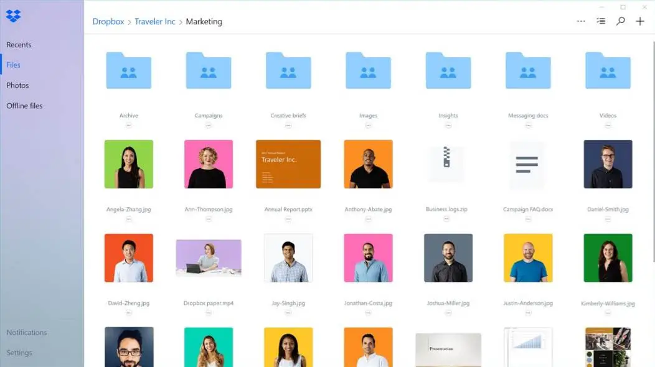Open Angela-Zhang.jpg photo thumbnail
The height and width of the screenshot is (367, 655).
pos(129,164)
